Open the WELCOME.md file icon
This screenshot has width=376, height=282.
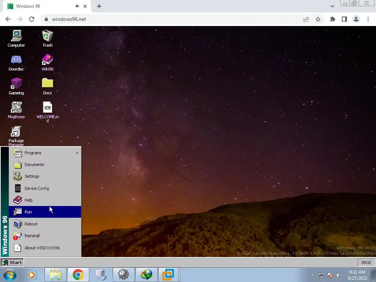tap(47, 112)
